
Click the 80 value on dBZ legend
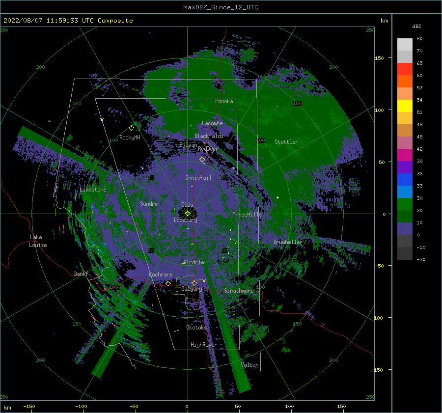point(419,39)
